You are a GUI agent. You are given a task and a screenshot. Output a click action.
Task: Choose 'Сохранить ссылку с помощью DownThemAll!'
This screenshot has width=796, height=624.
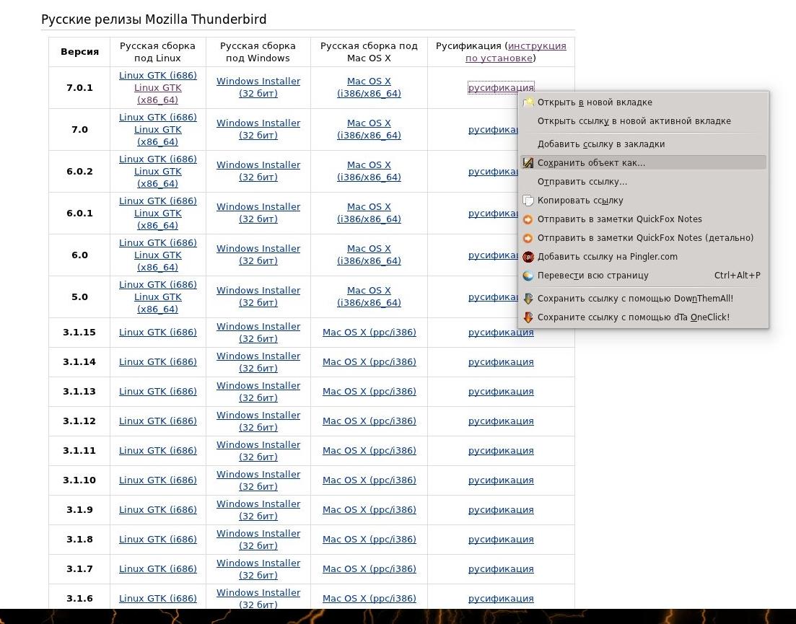pyautogui.click(x=643, y=299)
